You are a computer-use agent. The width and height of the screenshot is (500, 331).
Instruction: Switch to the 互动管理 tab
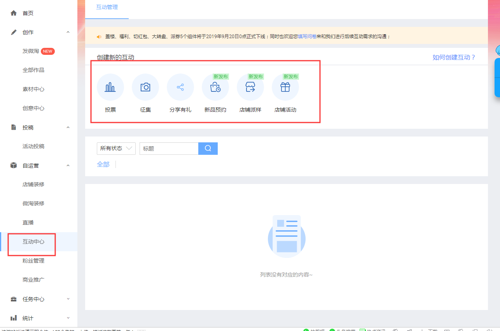pos(107,7)
